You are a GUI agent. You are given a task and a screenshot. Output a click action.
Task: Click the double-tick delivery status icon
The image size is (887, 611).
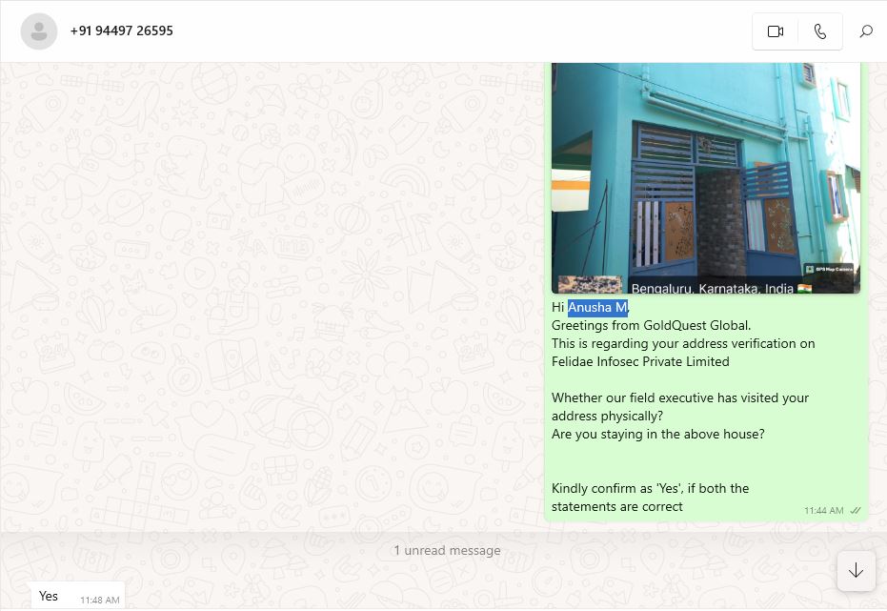click(856, 511)
